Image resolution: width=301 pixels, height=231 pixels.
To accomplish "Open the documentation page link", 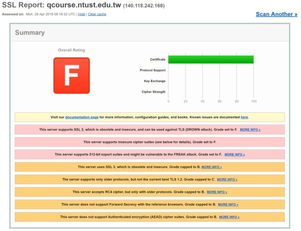I will point(82,117).
